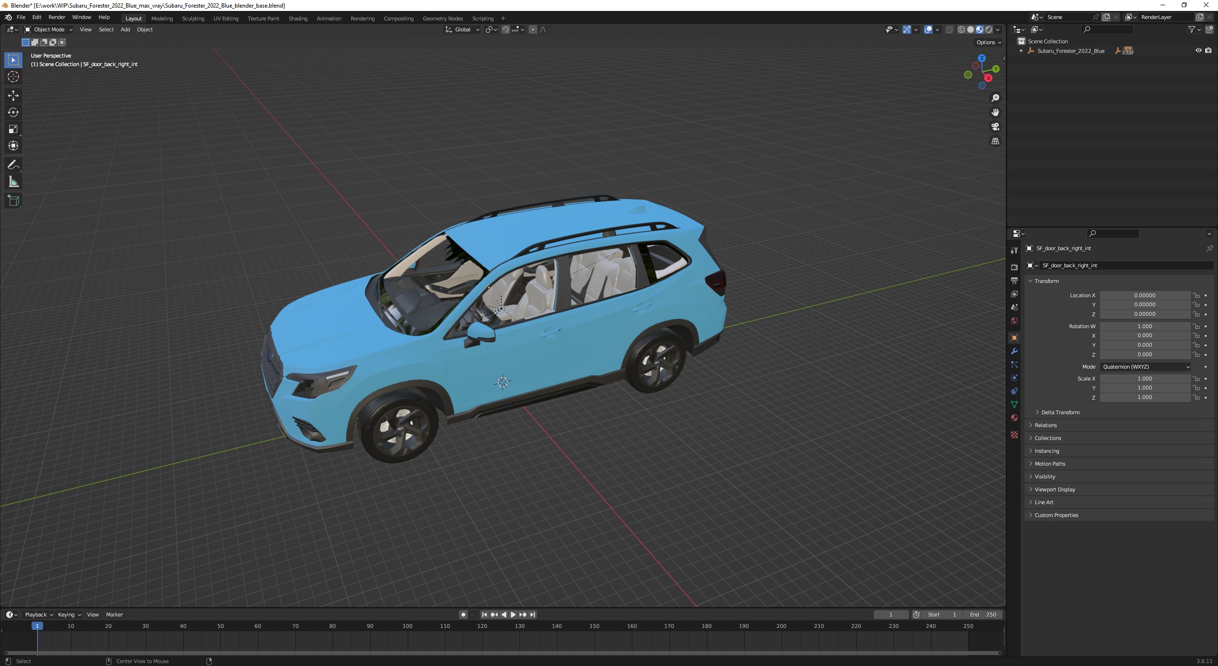This screenshot has height=666, width=1218.
Task: Toggle snapping magnet in header
Action: coord(505,29)
